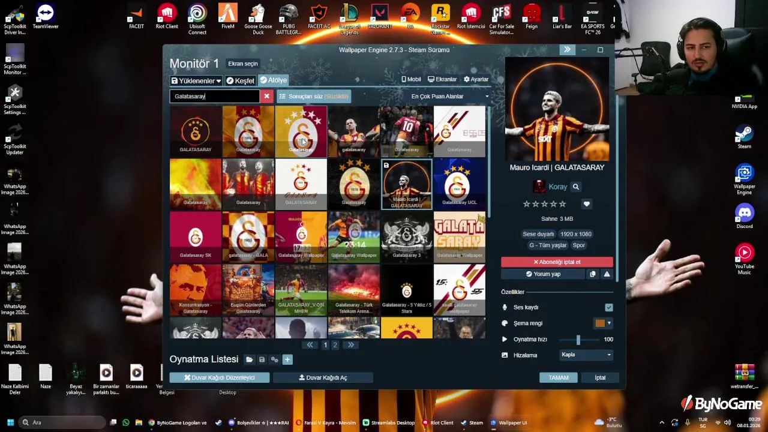
Task: Click the Spor tag
Action: [578, 245]
